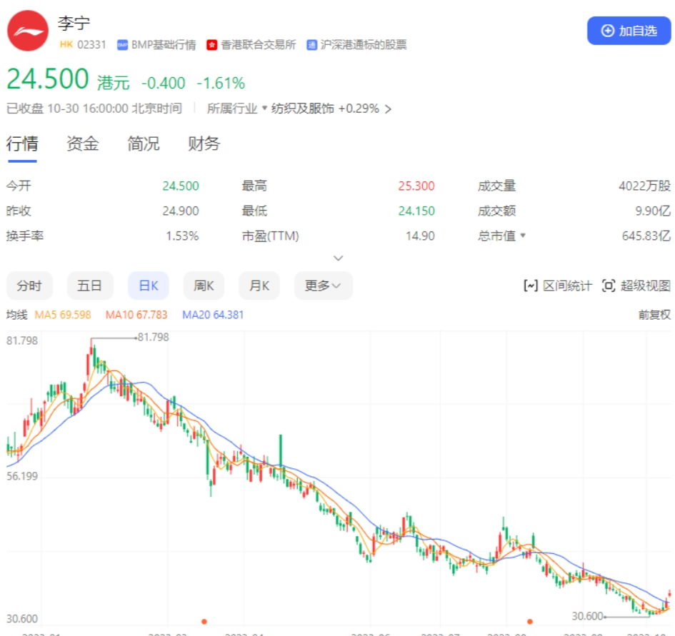The height and width of the screenshot is (636, 675).
Task: Click the 沪深港通标的股票 blue badge icon
Action: click(311, 45)
